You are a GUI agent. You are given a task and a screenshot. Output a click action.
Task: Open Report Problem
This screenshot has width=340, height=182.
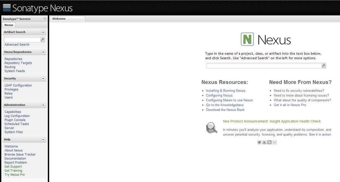[x=16, y=162]
